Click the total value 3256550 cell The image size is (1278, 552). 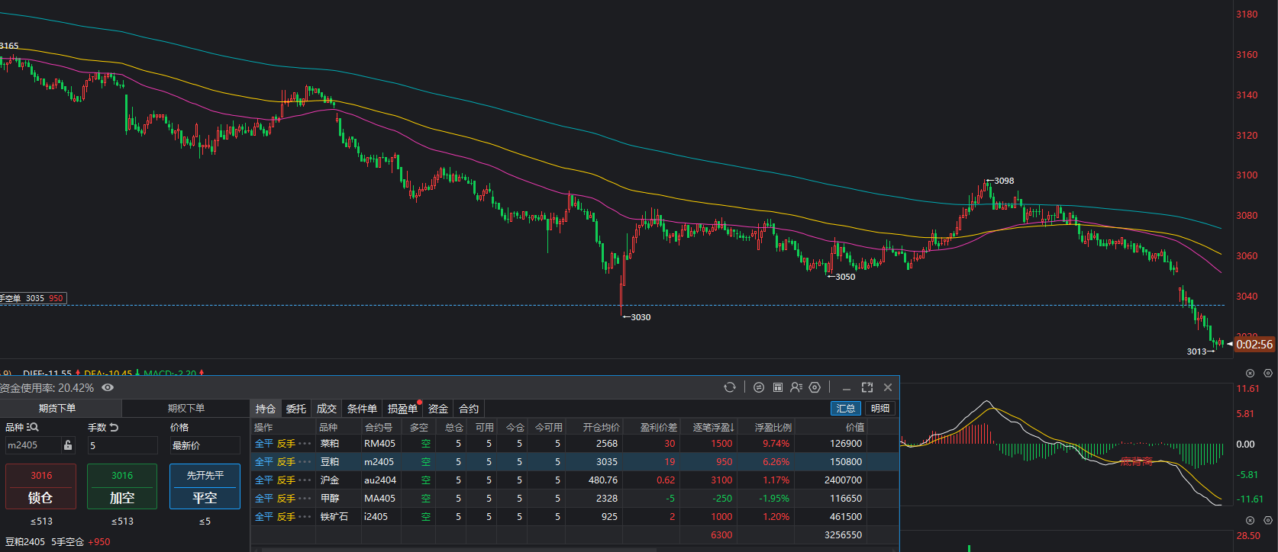click(843, 535)
